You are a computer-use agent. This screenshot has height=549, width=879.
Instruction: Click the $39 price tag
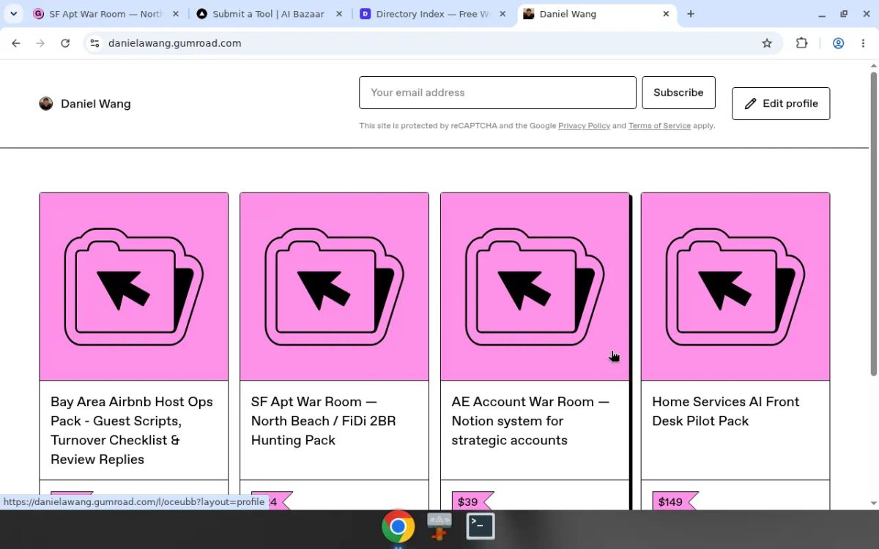pos(472,501)
